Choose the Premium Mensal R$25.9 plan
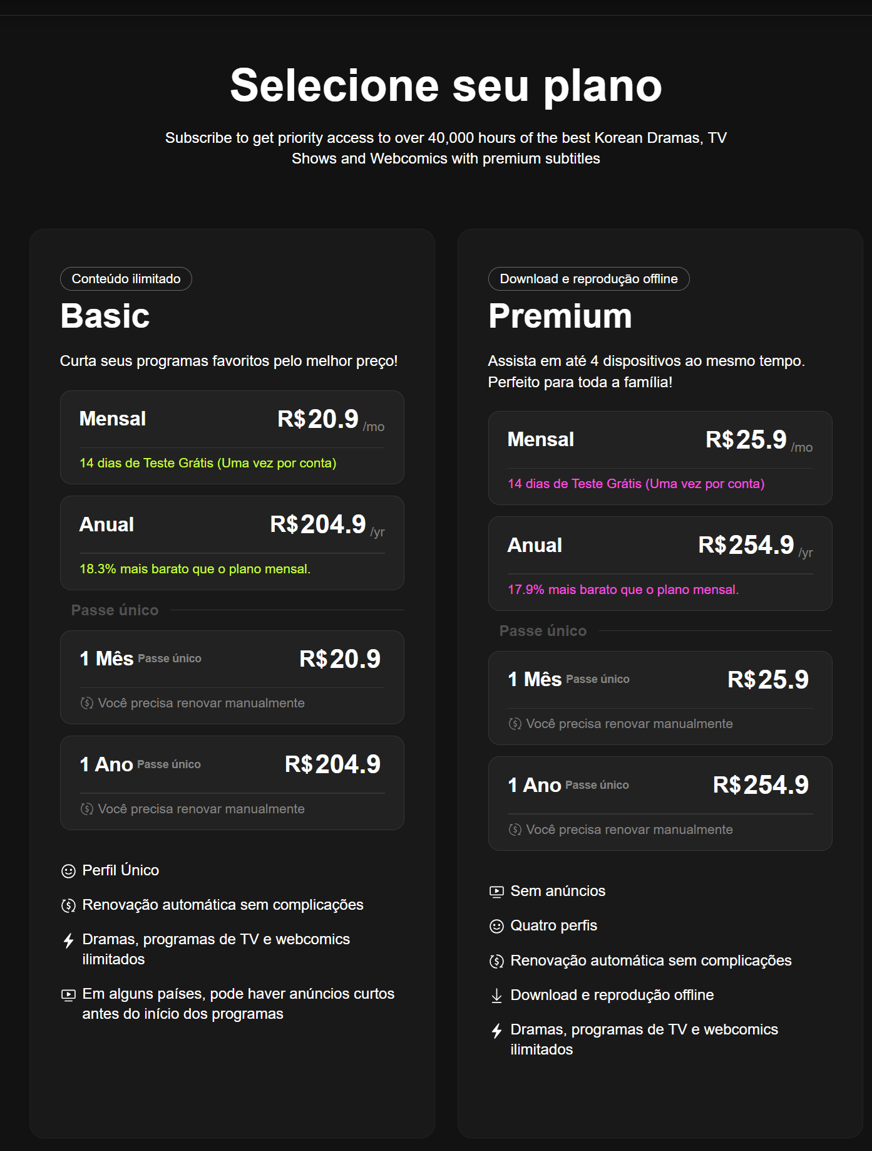The image size is (872, 1151). tap(660, 457)
